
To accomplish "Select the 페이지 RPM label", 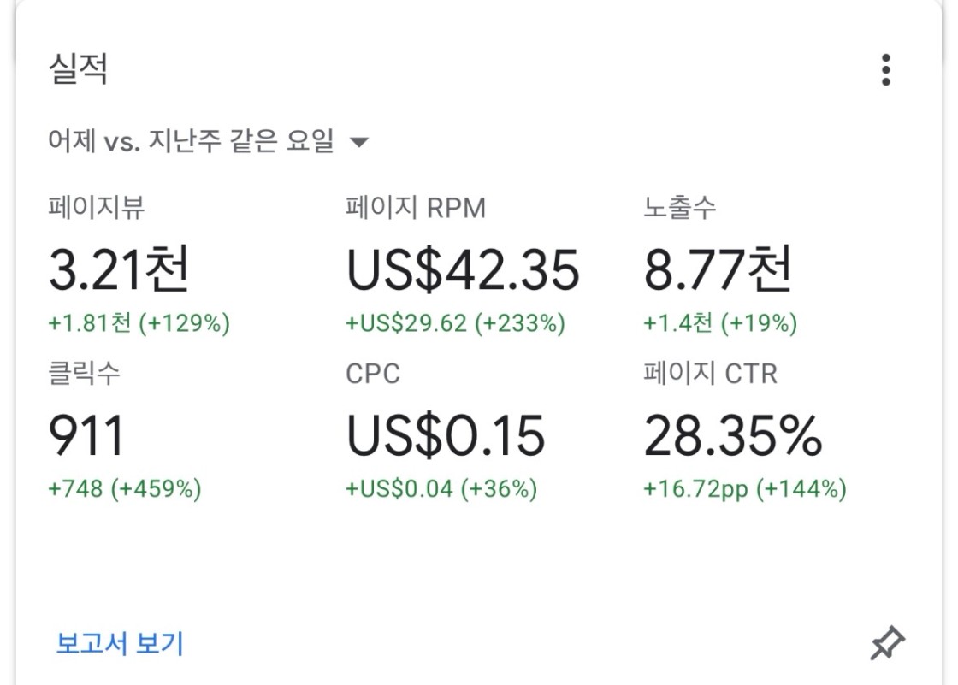I will pos(416,208).
